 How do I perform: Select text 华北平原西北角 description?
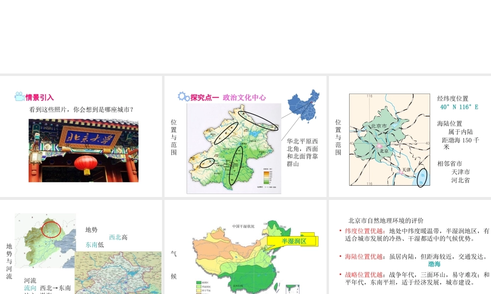point(302,152)
